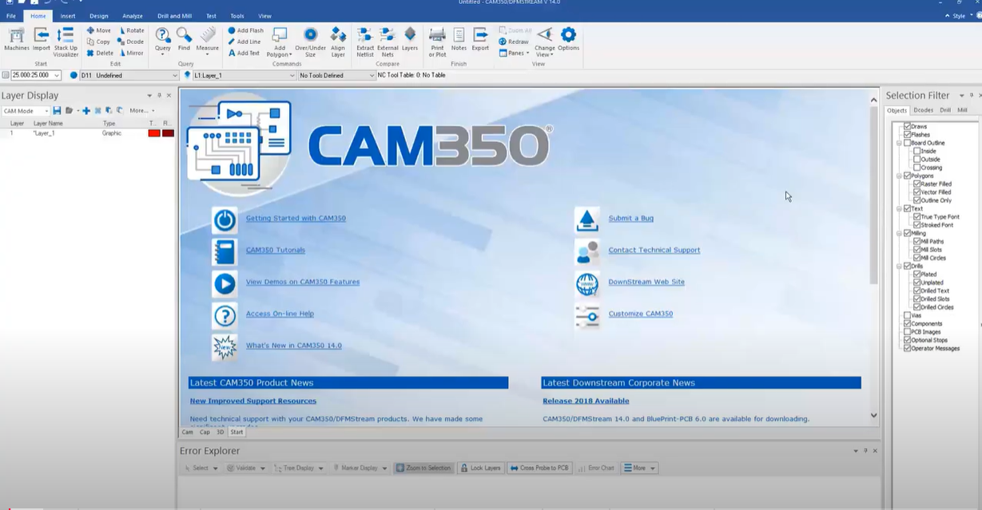This screenshot has height=510, width=982.
Task: Open the Notes tool
Action: pos(459,39)
